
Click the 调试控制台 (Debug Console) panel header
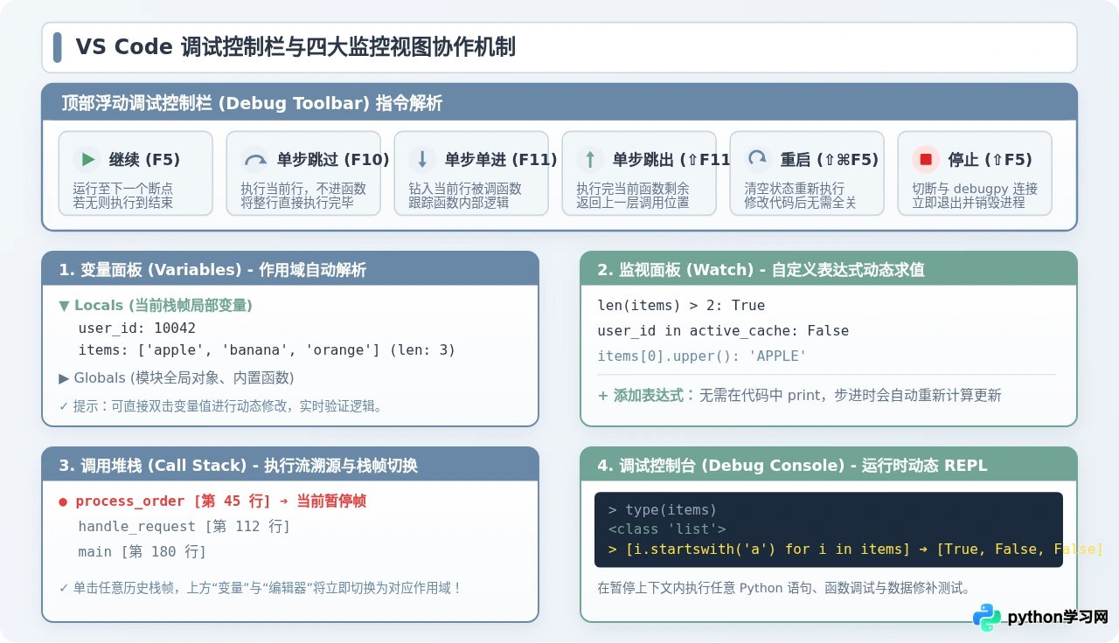click(829, 465)
